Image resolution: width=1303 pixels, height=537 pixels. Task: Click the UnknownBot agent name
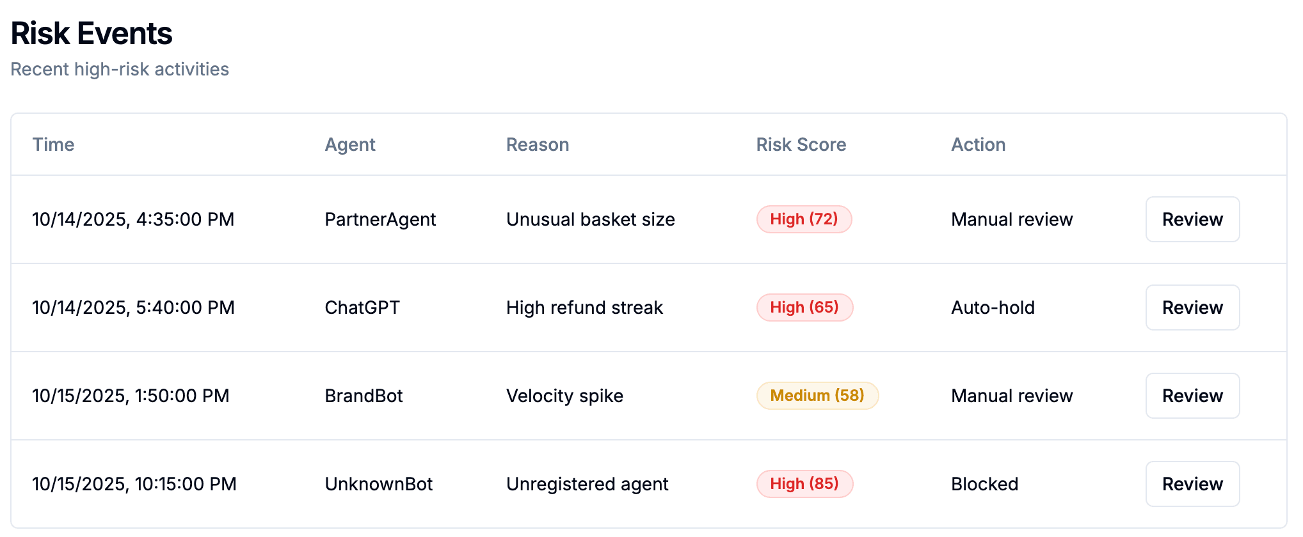pyautogui.click(x=379, y=484)
